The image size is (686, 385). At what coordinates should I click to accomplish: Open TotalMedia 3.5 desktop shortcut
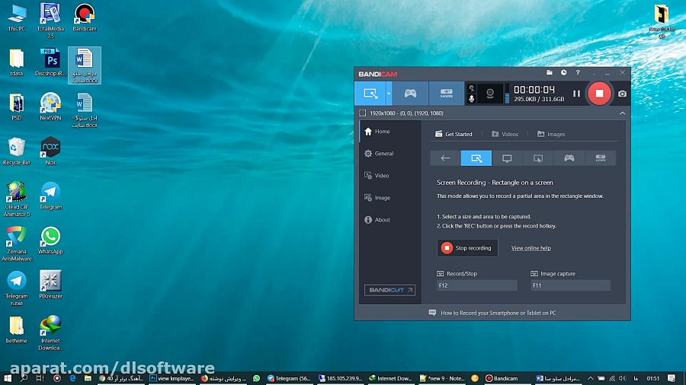pyautogui.click(x=50, y=21)
